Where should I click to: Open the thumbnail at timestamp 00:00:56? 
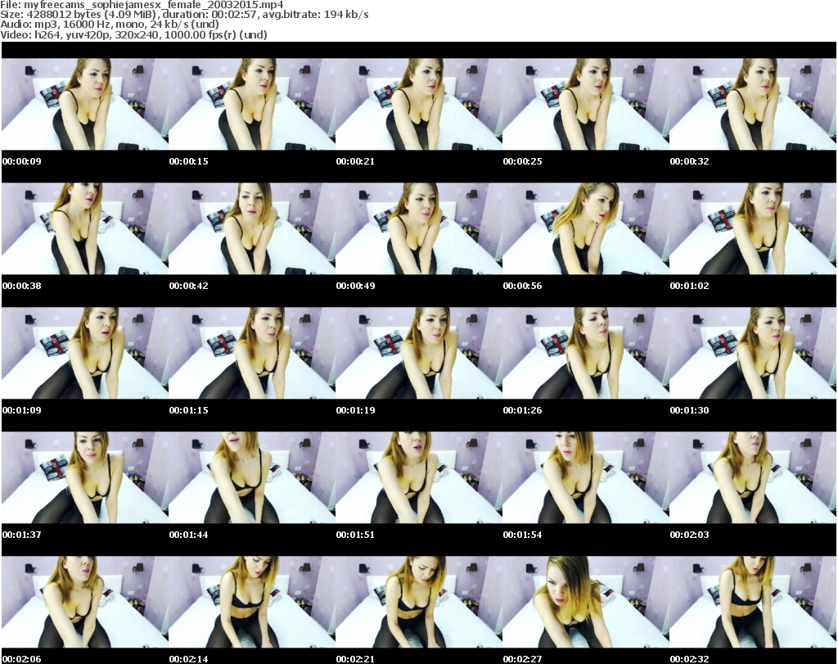tap(586, 228)
